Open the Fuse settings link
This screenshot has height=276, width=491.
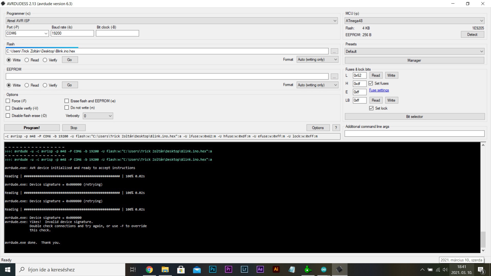(x=379, y=90)
